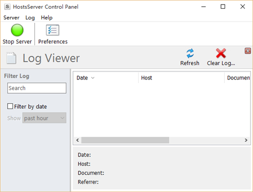253x192 pixels.
Task: Expand the Show past hour dropdown
Action: 44,118
